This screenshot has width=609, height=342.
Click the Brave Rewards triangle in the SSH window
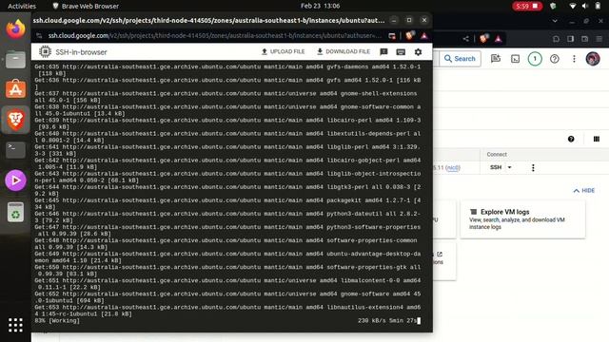click(424, 36)
